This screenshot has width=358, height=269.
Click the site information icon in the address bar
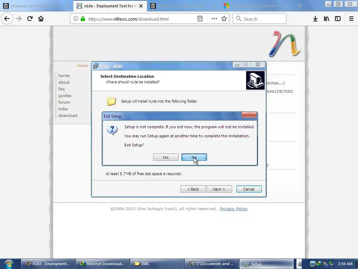76,19
